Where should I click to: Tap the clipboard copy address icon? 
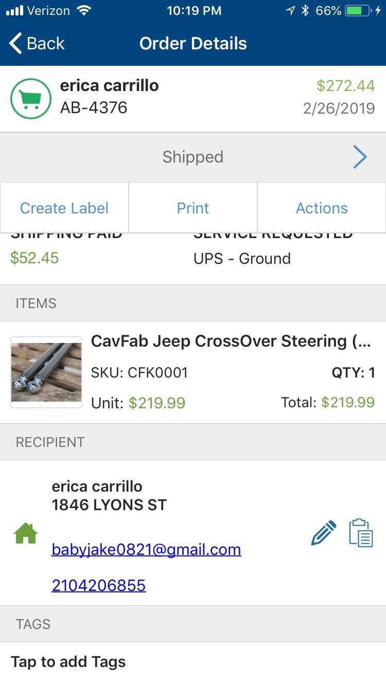361,533
